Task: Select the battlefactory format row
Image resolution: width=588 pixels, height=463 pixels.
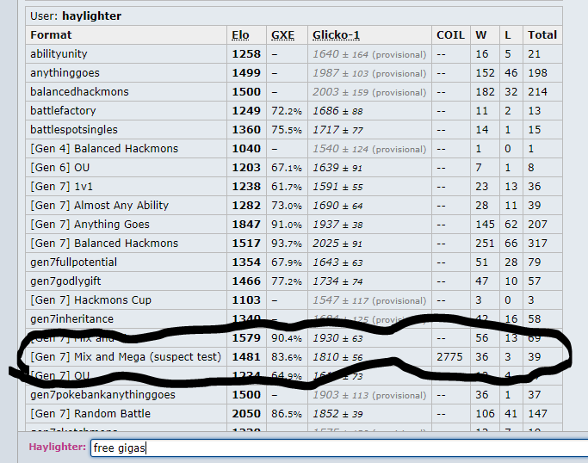Action: 63,111
